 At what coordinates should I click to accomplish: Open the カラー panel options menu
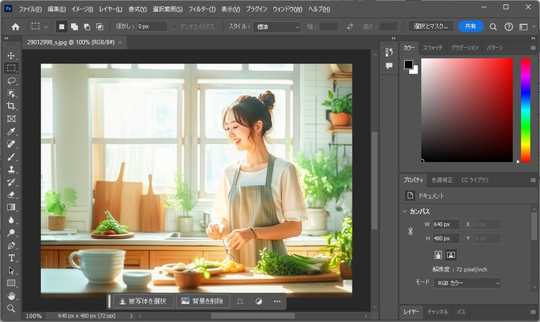coord(533,48)
